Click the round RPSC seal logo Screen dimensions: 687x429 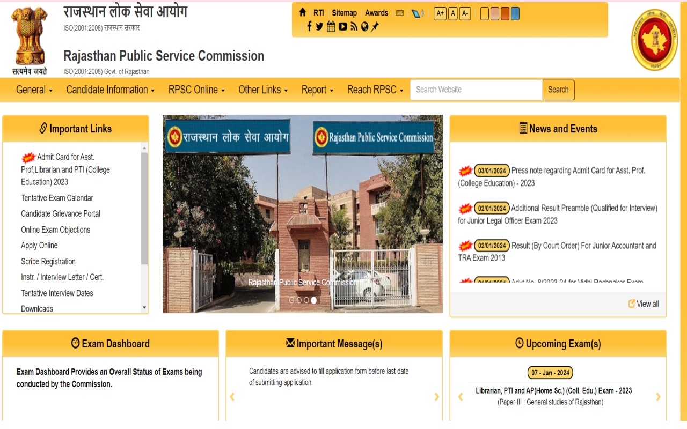pos(654,40)
